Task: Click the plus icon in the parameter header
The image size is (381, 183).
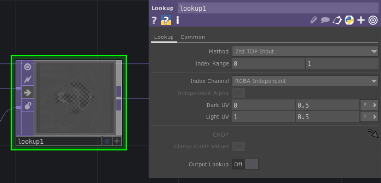Action: [x=361, y=20]
